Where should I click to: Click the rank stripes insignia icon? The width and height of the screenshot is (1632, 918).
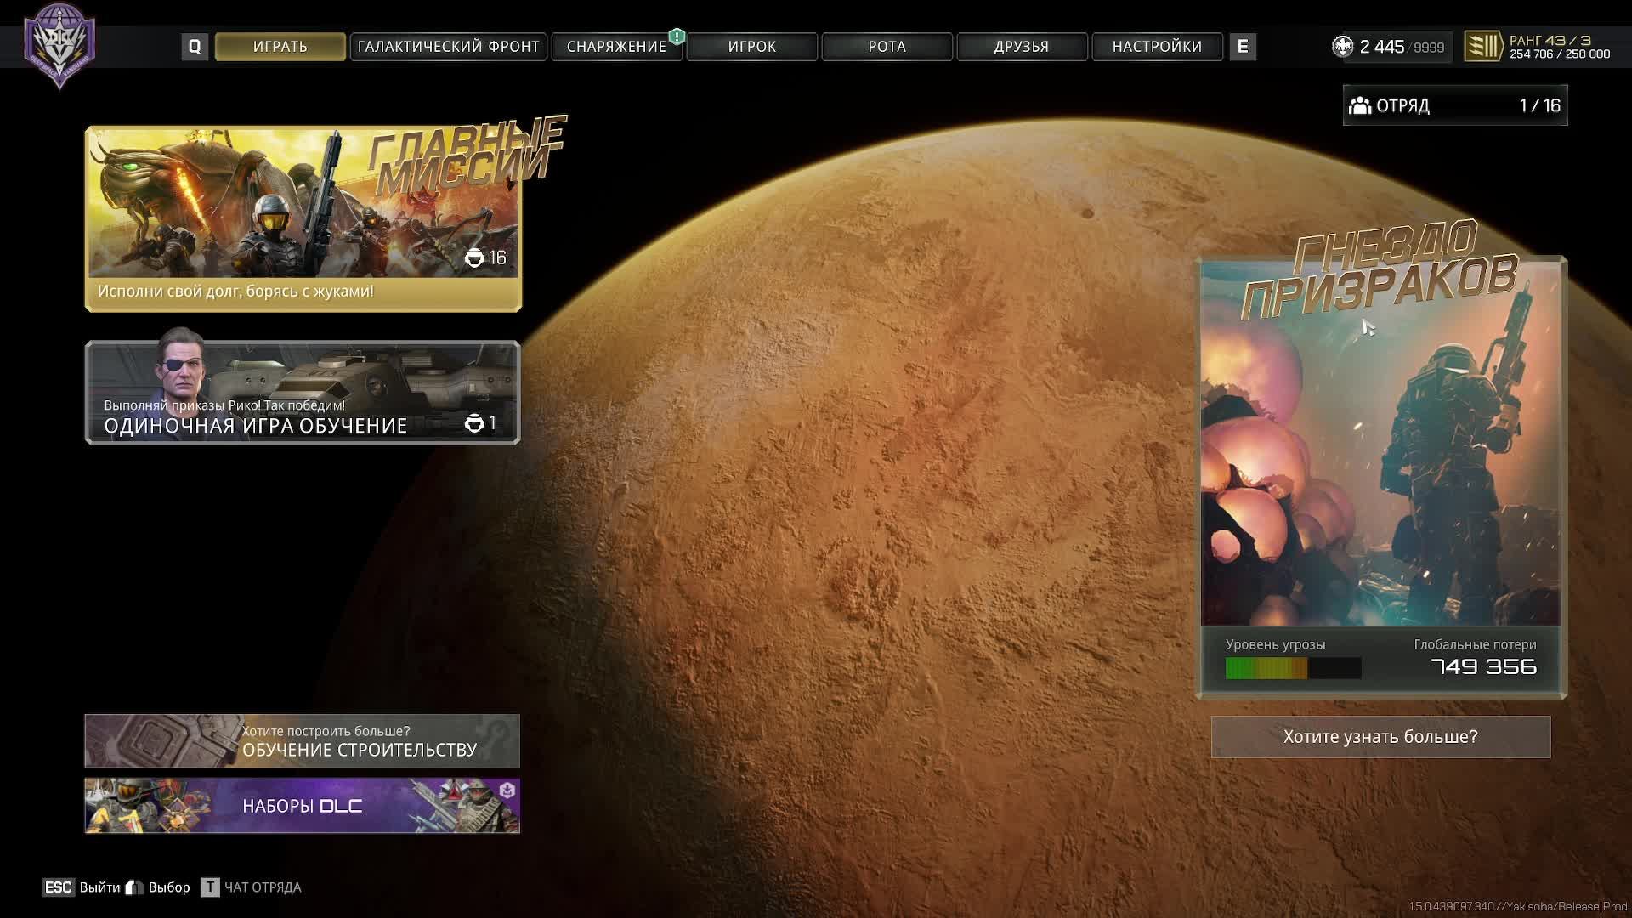(1483, 47)
